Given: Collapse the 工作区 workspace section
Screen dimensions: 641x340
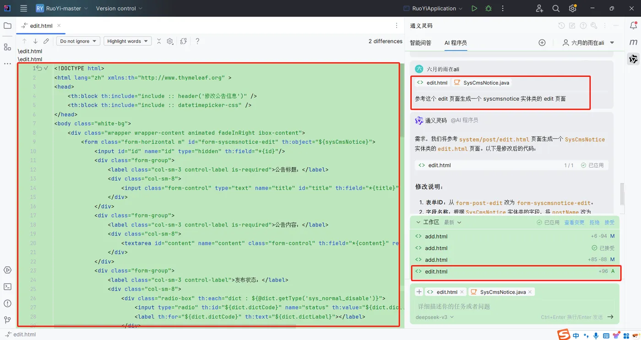Looking at the screenshot, I should click(418, 222).
